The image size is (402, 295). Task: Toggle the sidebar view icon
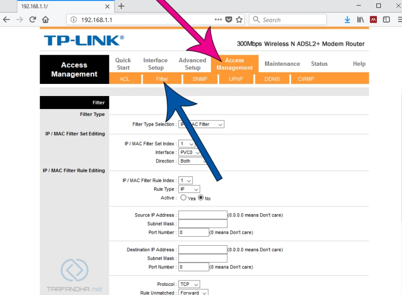pyautogui.click(x=386, y=20)
